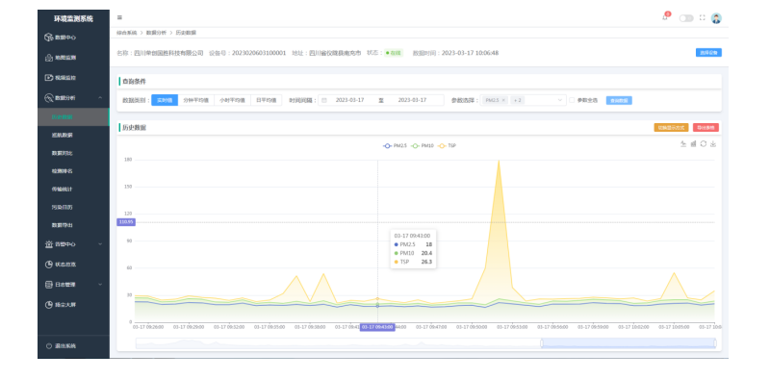Click the chart restore/refresh icon
This screenshot has width=770, height=379.
coord(704,144)
